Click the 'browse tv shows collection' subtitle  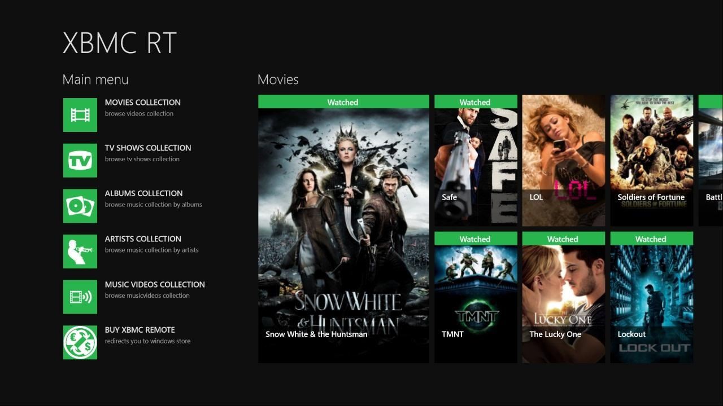[142, 160]
